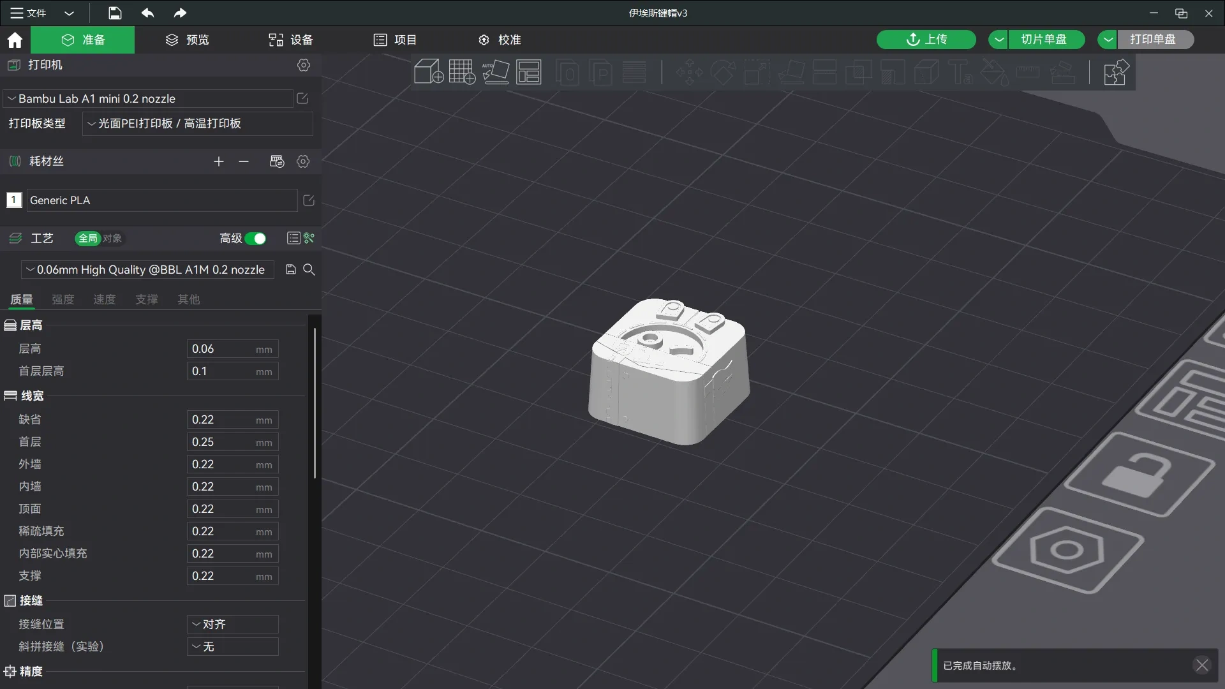Click the settings panel vertical scrollbar
1225x689 pixels.
coord(315,403)
